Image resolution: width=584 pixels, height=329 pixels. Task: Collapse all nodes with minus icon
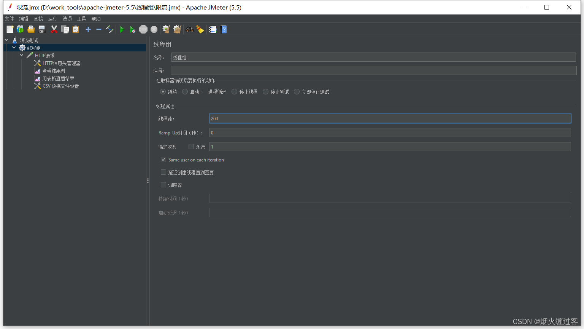(99, 29)
